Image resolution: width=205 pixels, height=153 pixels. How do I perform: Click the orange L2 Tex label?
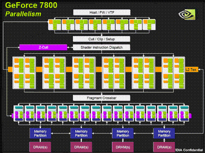pos(191,69)
